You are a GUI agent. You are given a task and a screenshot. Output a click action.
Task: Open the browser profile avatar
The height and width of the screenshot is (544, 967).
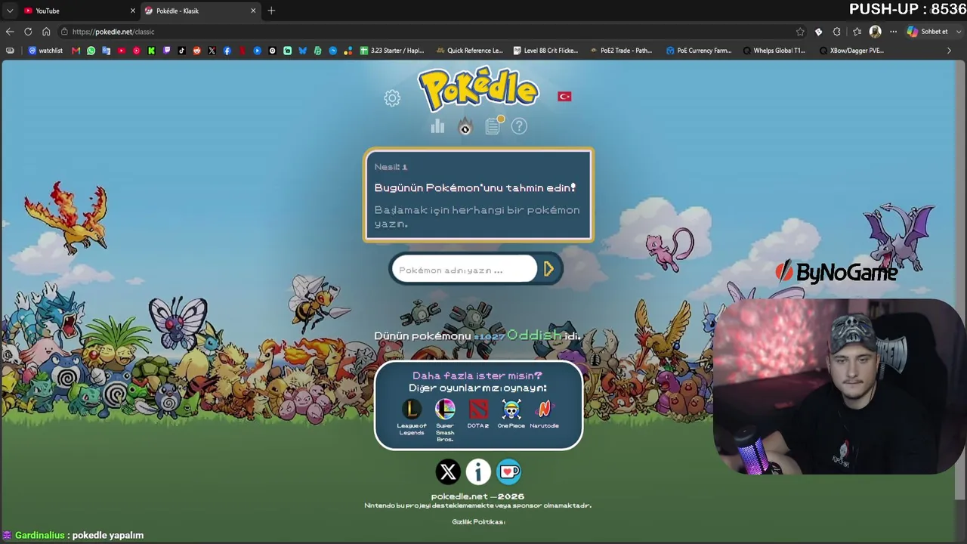(x=875, y=32)
